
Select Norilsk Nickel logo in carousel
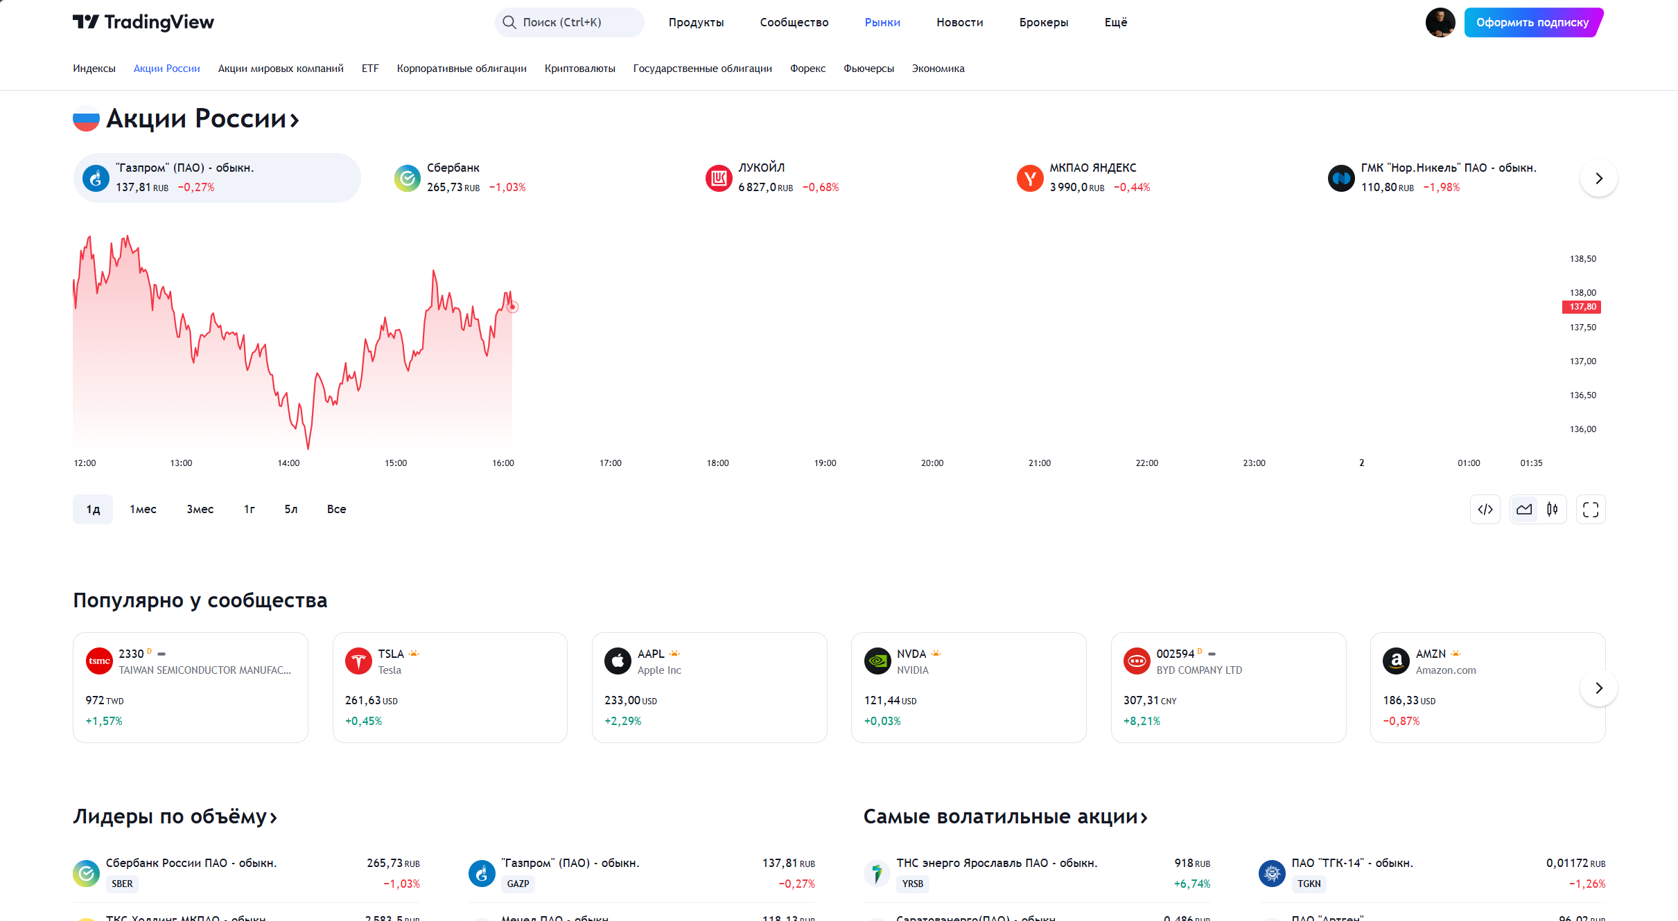point(1341,178)
